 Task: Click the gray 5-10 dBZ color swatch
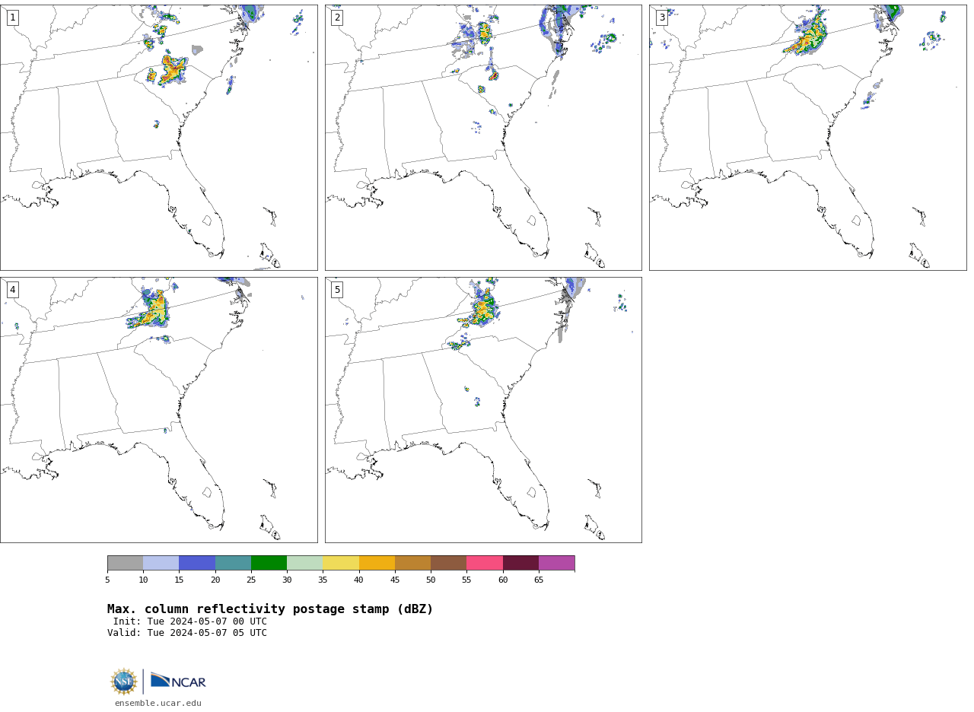point(126,563)
